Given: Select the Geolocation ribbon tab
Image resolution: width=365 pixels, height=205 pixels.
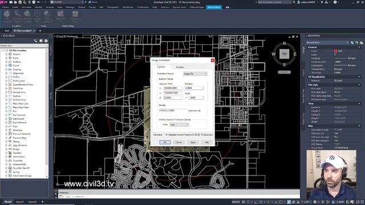Looking at the screenshot, I should click(x=214, y=7).
